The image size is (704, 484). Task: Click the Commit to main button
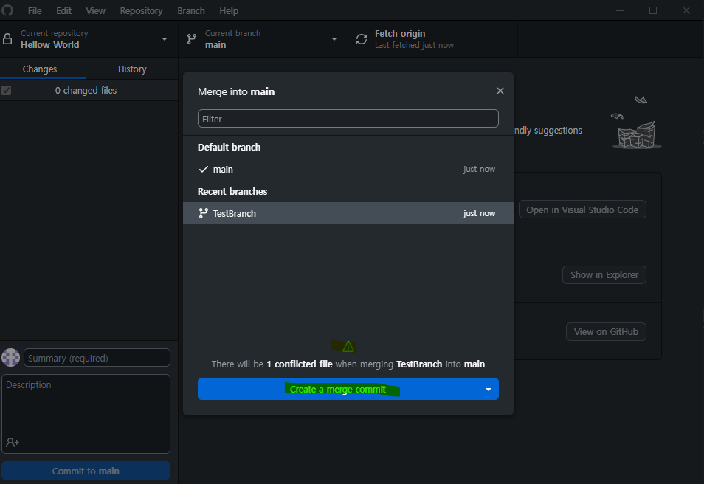point(86,471)
